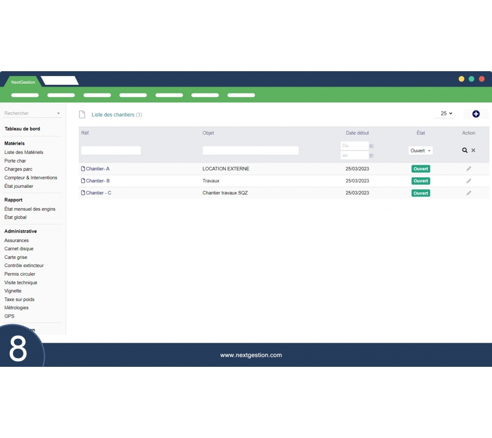
Task: Click the Réf. filter input field
Action: point(111,151)
